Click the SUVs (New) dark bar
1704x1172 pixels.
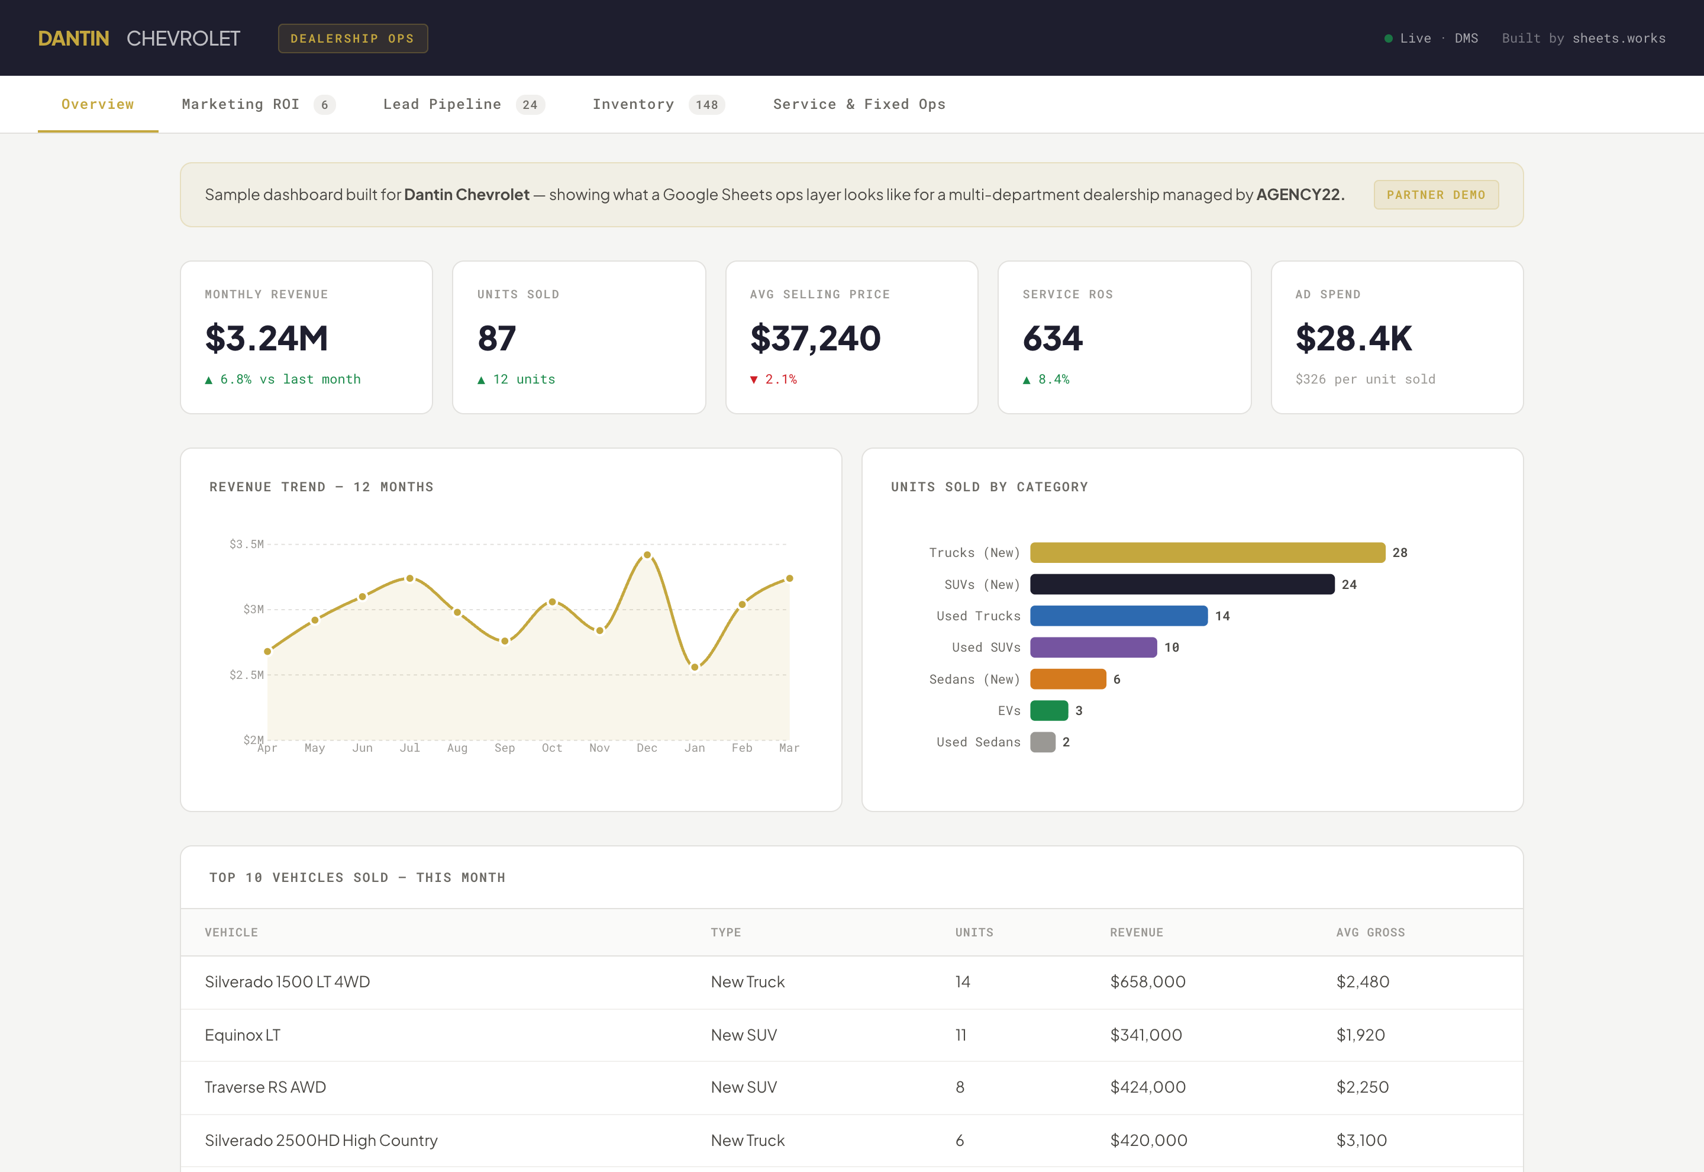1182,585
